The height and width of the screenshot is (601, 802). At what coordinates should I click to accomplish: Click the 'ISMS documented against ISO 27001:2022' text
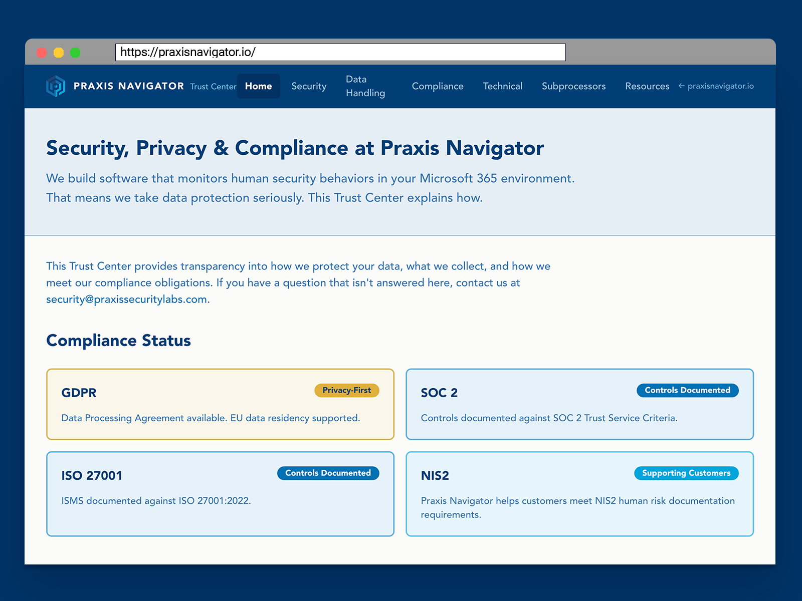pyautogui.click(x=156, y=501)
